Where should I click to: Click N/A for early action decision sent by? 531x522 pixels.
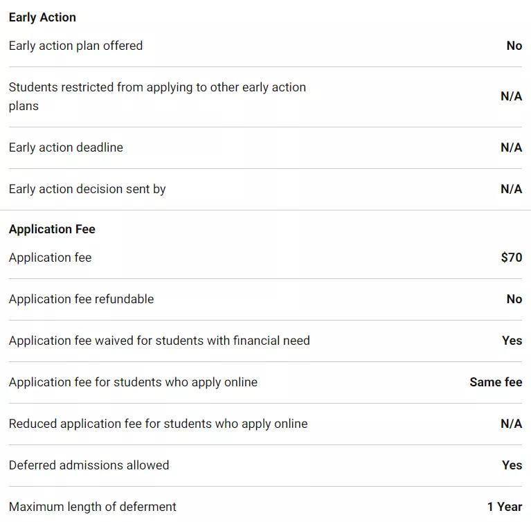click(x=512, y=189)
